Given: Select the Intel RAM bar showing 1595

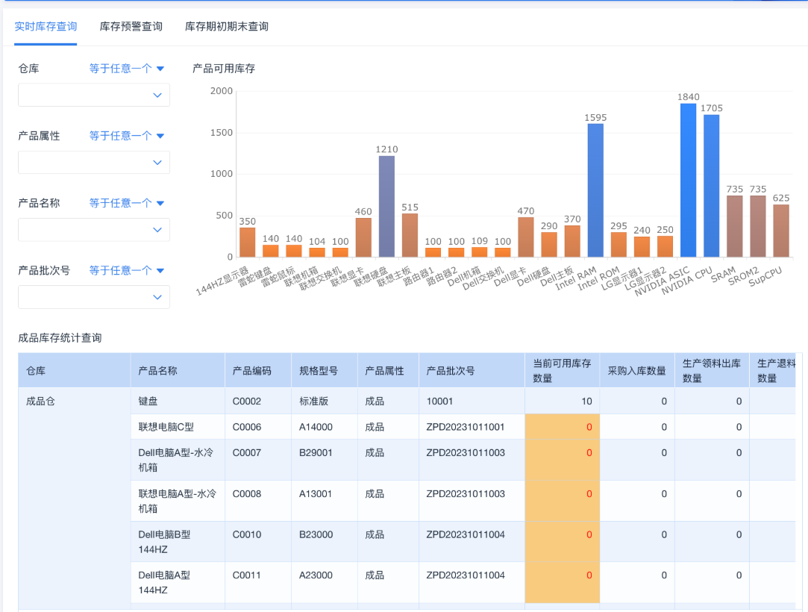Looking at the screenshot, I should click(x=595, y=190).
